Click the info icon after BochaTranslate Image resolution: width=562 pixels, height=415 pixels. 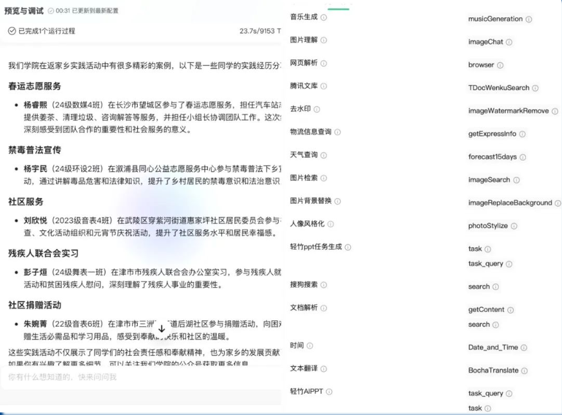pyautogui.click(x=525, y=371)
